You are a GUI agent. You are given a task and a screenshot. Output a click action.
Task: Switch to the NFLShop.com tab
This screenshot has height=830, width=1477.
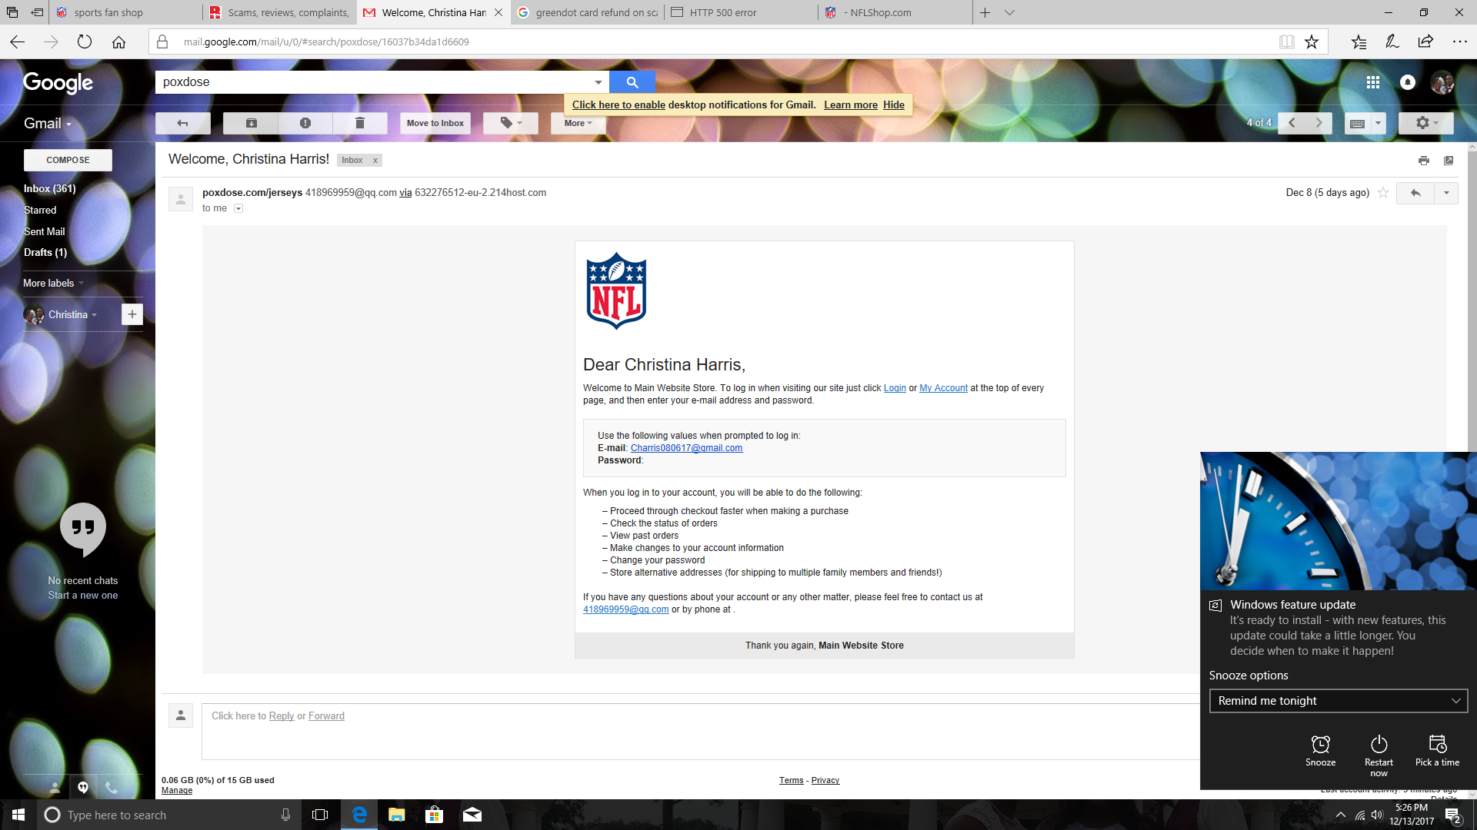click(895, 12)
